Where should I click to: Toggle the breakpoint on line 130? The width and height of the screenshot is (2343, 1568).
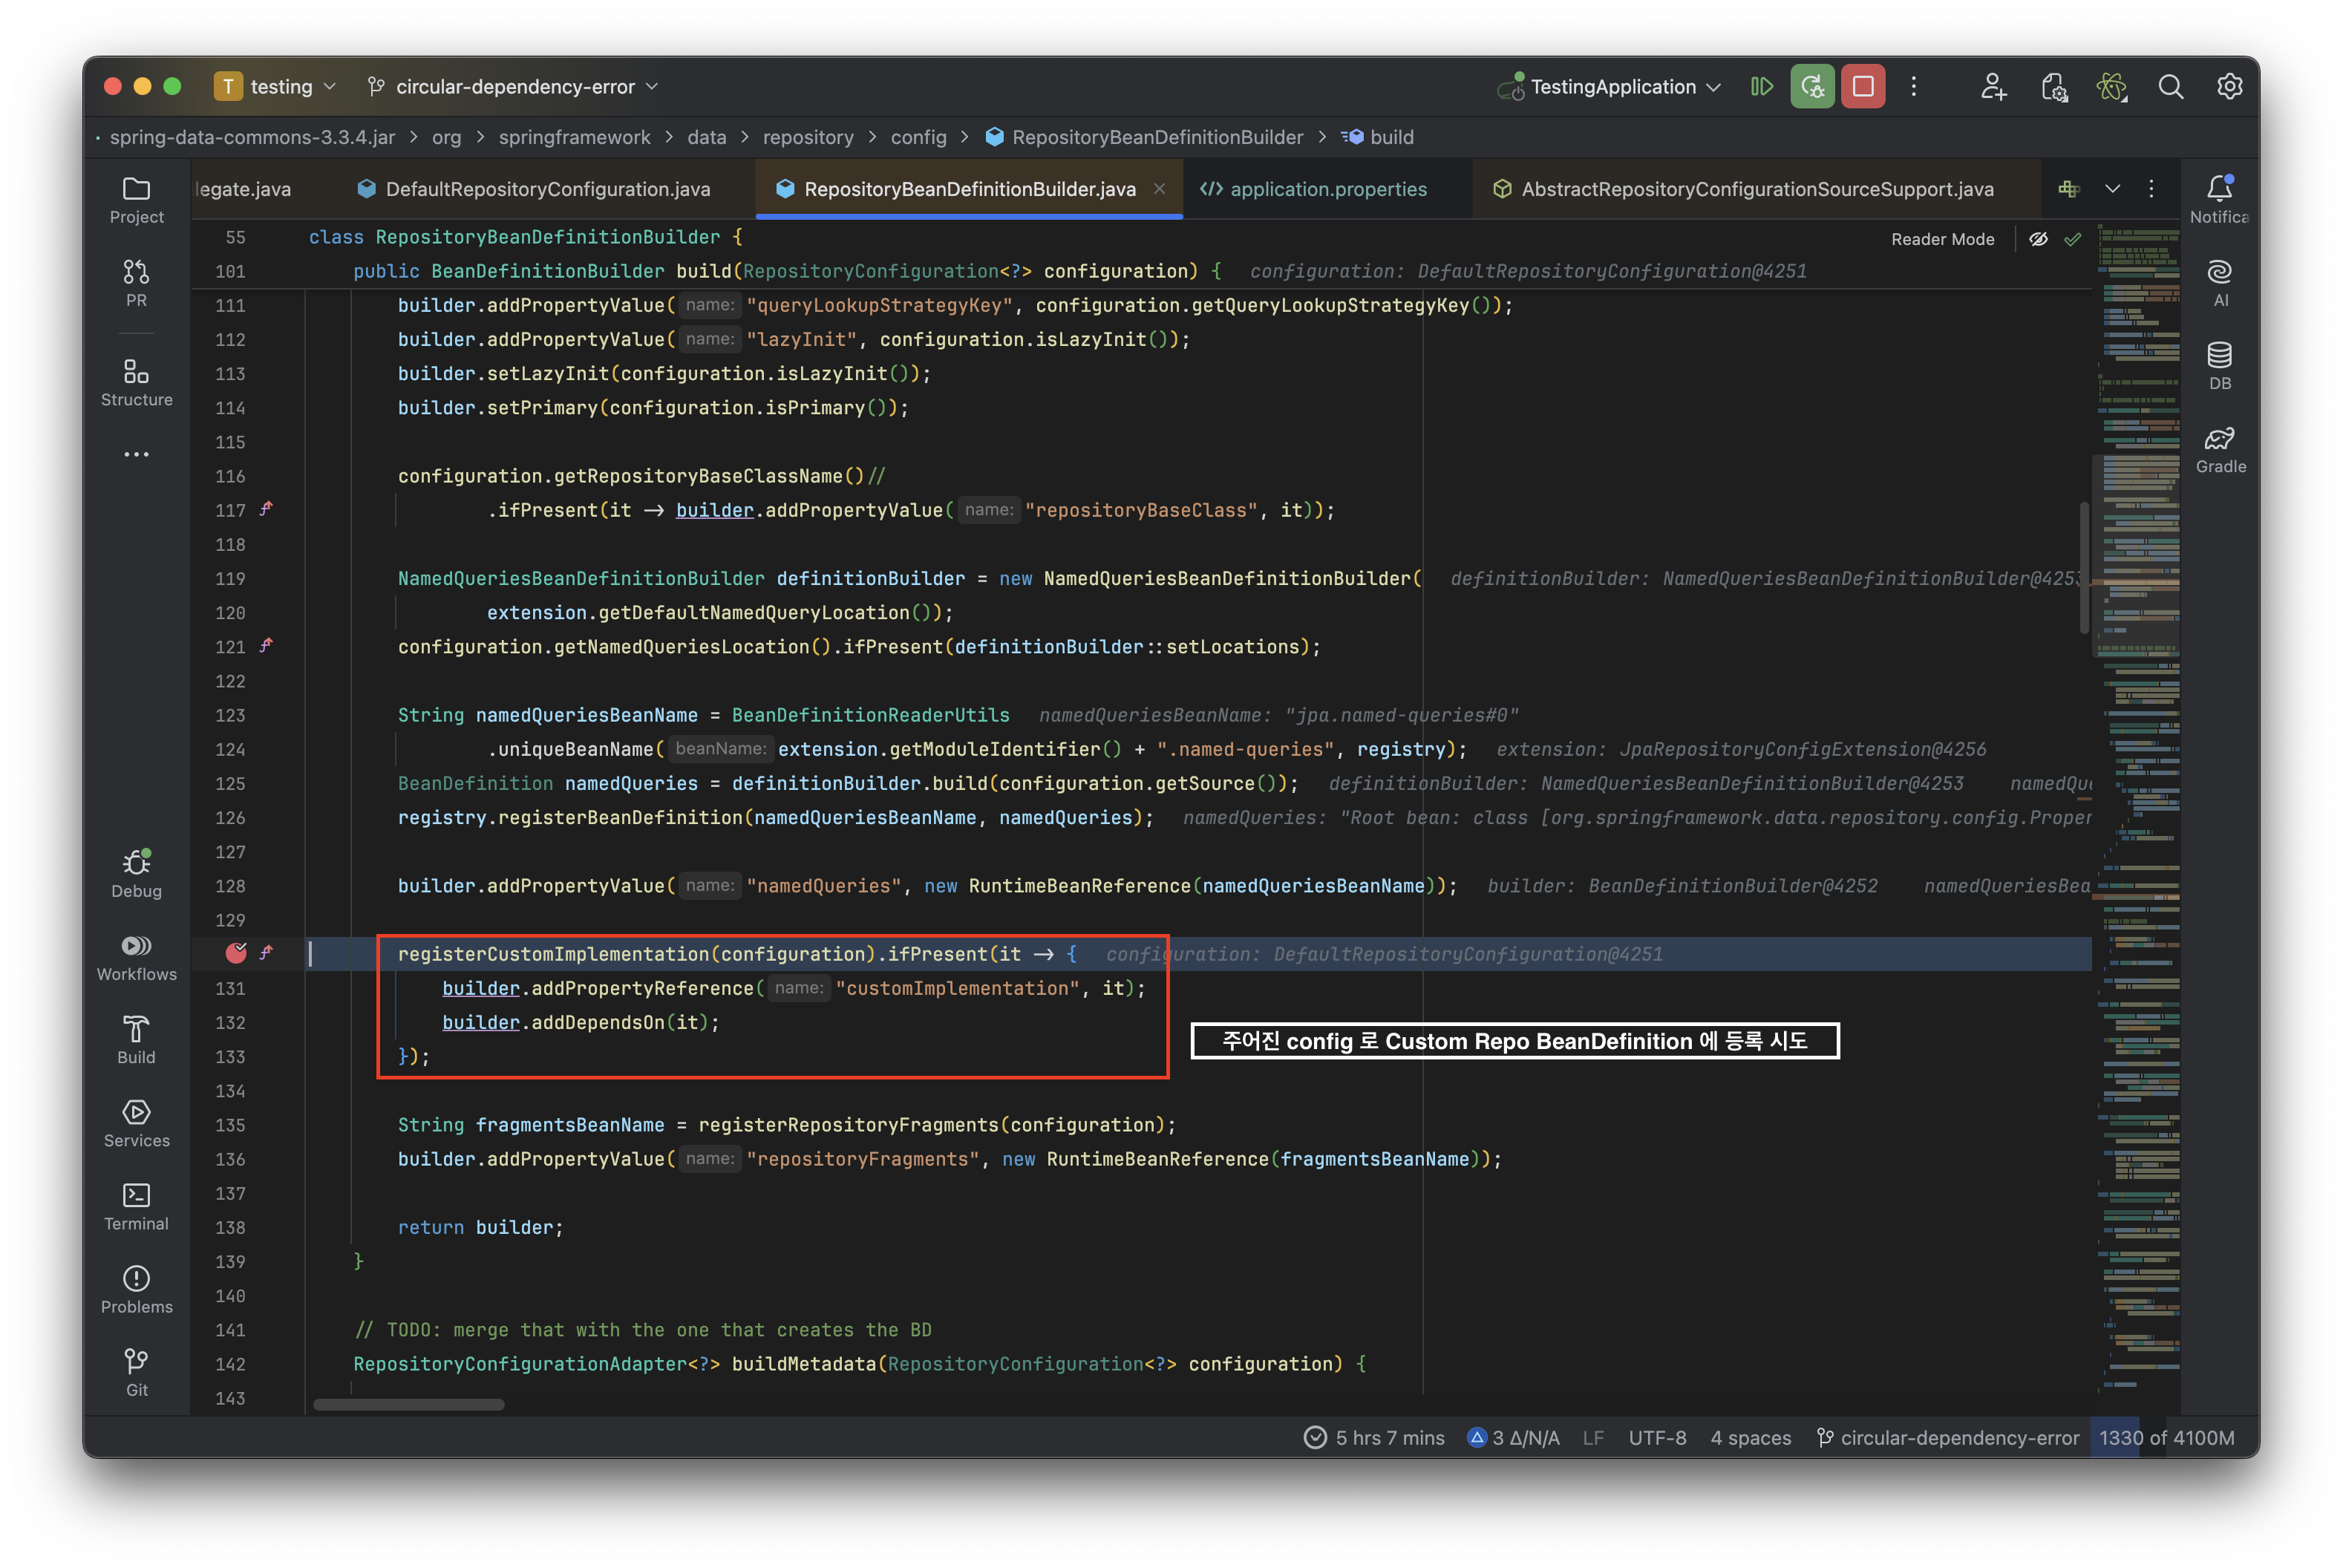(x=236, y=953)
